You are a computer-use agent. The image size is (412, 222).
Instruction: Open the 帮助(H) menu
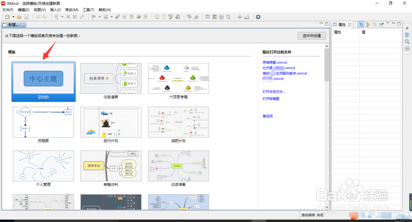click(x=105, y=10)
